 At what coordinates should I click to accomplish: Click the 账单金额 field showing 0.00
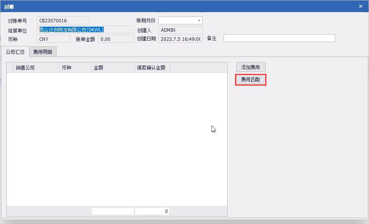pyautogui.click(x=116, y=39)
